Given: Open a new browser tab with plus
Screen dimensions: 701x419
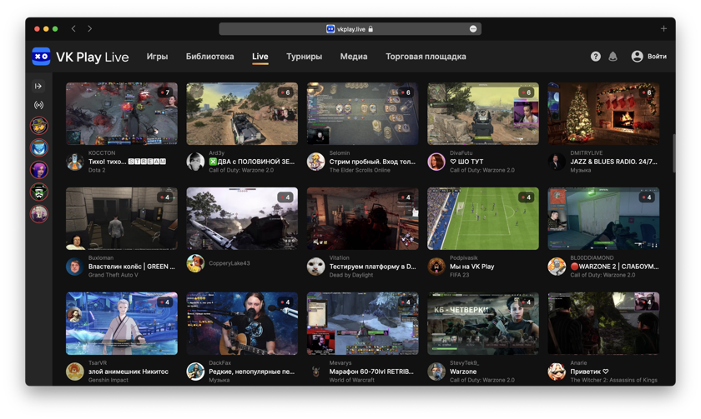Looking at the screenshot, I should tap(664, 28).
